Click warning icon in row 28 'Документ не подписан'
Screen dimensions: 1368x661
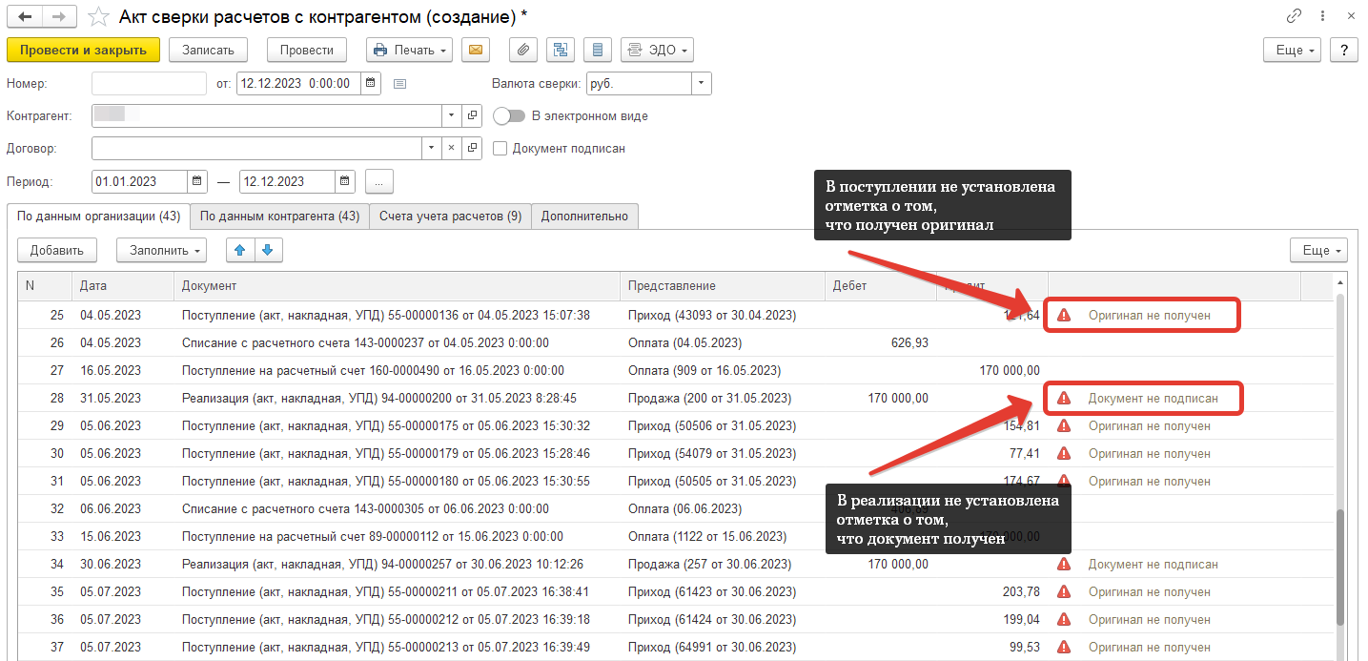click(1064, 398)
